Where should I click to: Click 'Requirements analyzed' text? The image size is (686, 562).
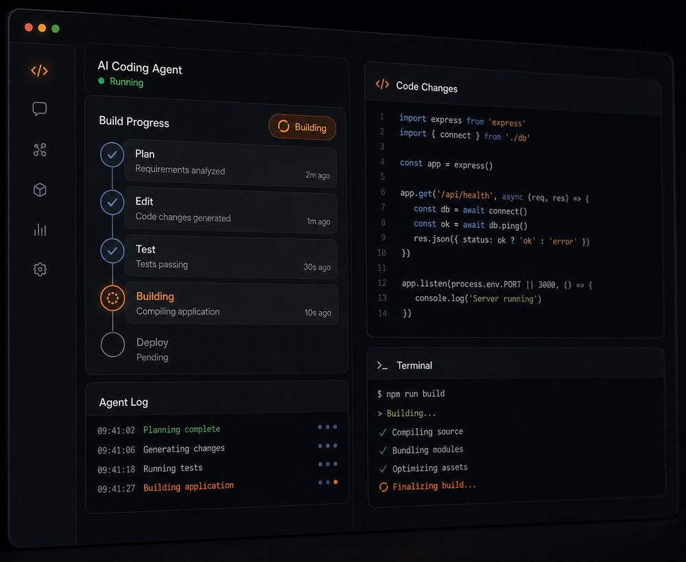coord(180,169)
